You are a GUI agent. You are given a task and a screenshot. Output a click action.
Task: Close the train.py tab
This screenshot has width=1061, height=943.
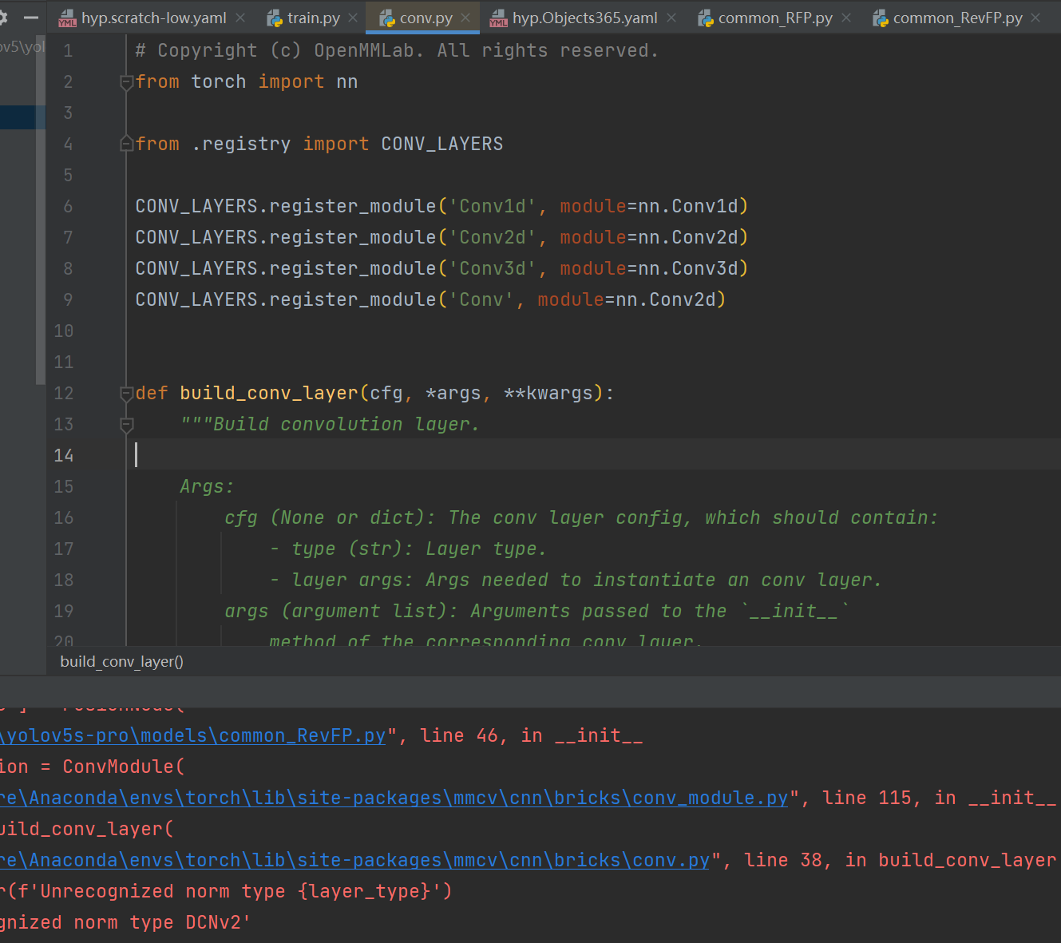point(353,18)
